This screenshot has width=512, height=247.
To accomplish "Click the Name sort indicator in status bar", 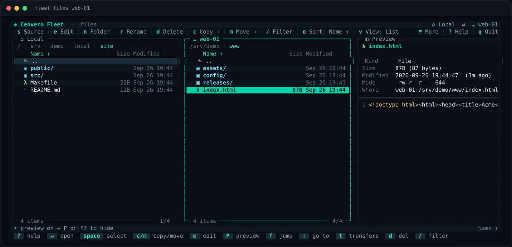I will click(x=488, y=228).
